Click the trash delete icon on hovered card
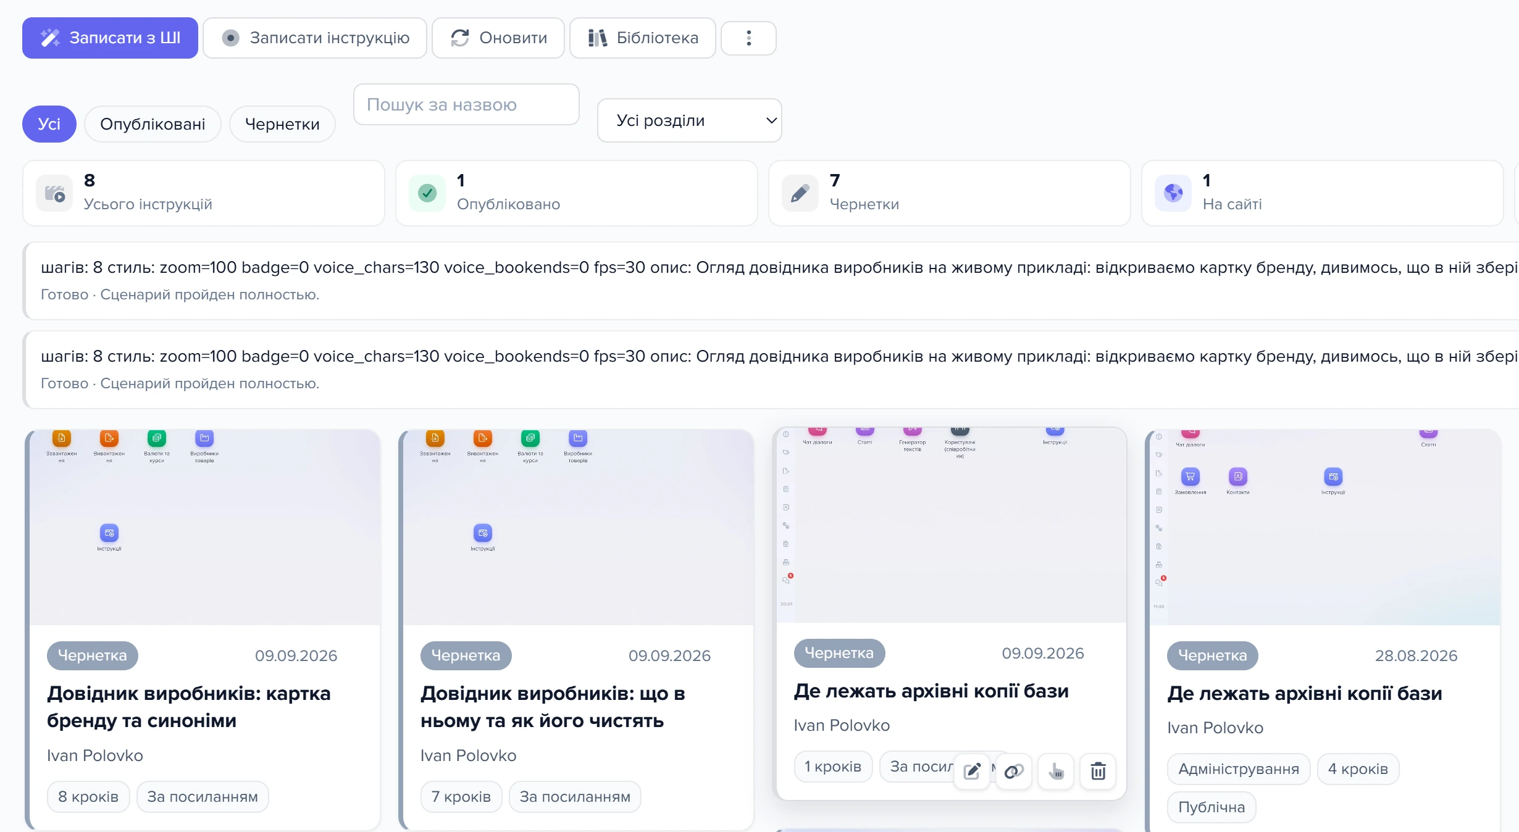 [1098, 771]
